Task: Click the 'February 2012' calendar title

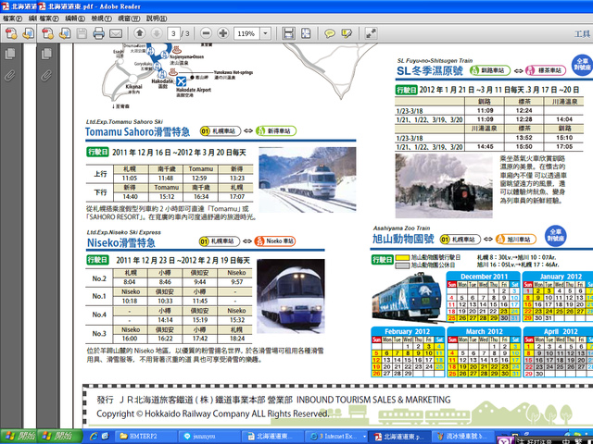Action: point(408,331)
